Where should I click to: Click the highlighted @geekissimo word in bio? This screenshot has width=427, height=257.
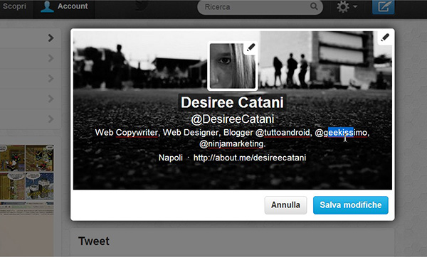(341, 133)
